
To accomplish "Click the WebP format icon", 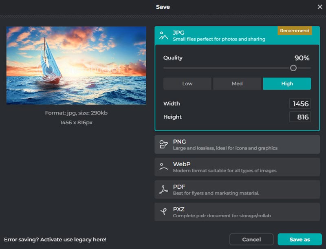I will coord(164,167).
